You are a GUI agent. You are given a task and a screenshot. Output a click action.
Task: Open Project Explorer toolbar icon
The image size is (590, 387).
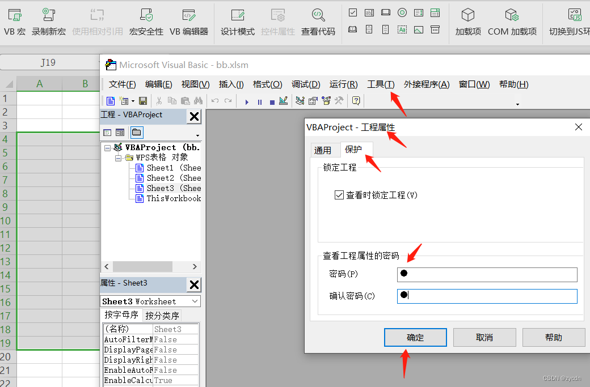coord(300,101)
